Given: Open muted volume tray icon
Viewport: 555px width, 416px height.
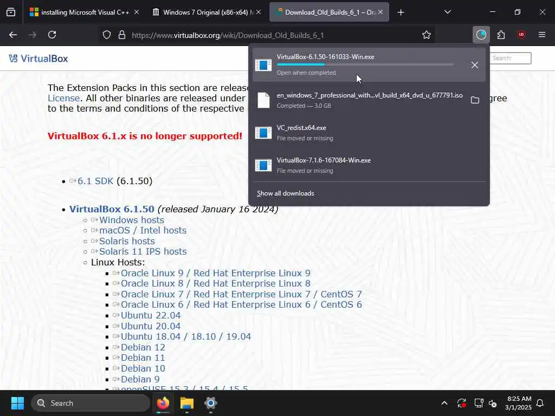Looking at the screenshot, I should [x=493, y=403].
